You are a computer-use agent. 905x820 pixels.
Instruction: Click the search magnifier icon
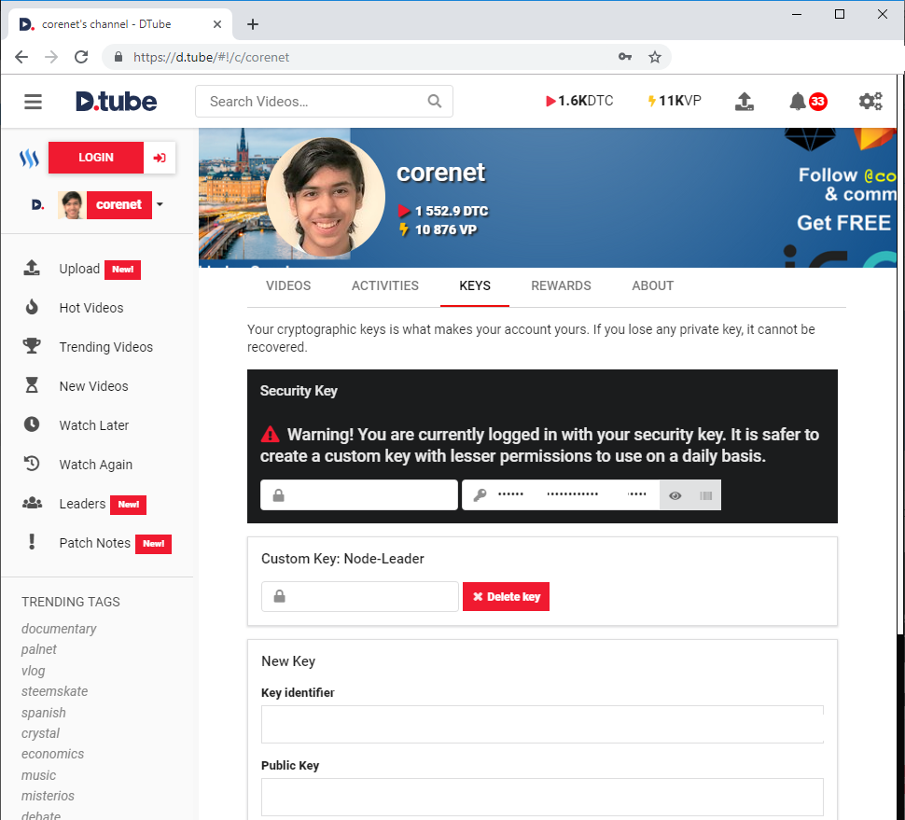click(435, 102)
